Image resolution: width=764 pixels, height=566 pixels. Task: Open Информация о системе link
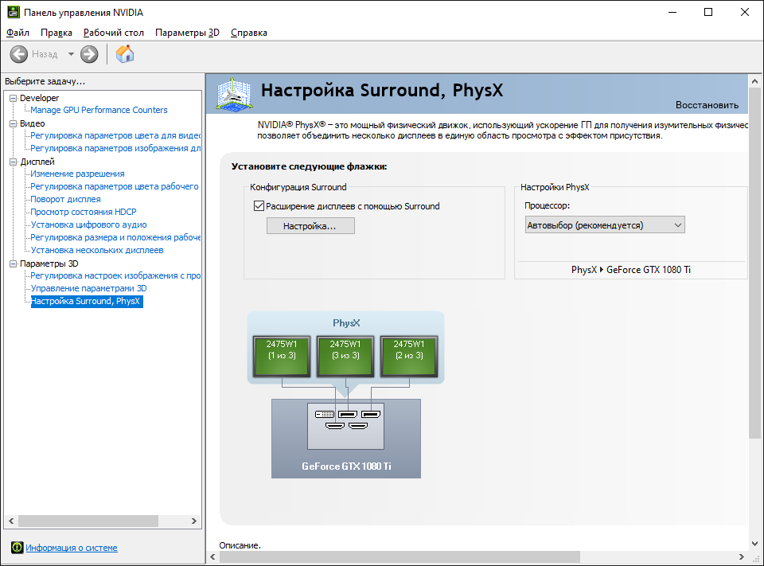[72, 548]
